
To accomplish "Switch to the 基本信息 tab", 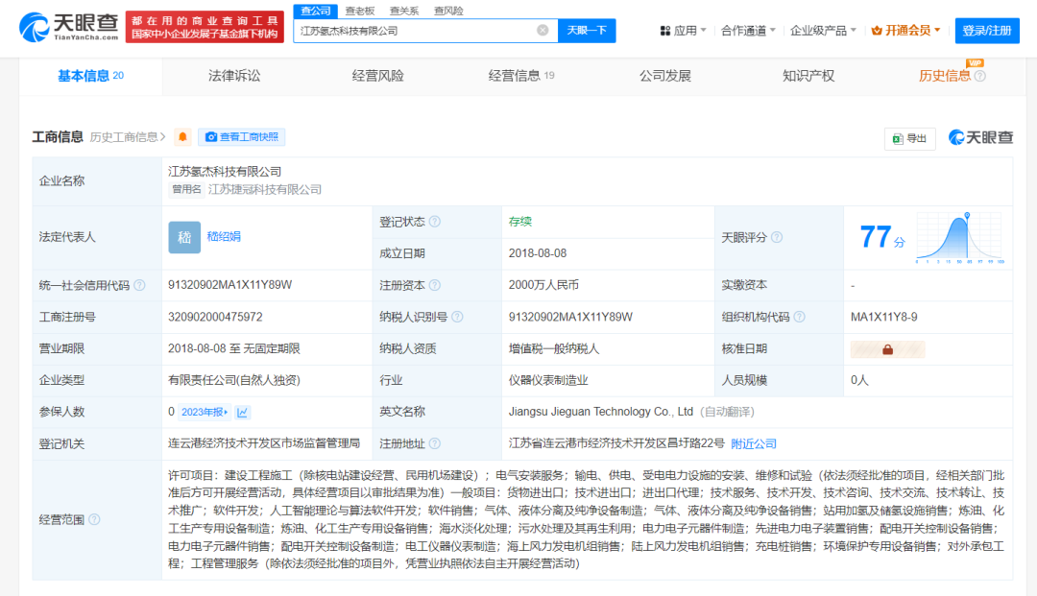I will [x=90, y=76].
